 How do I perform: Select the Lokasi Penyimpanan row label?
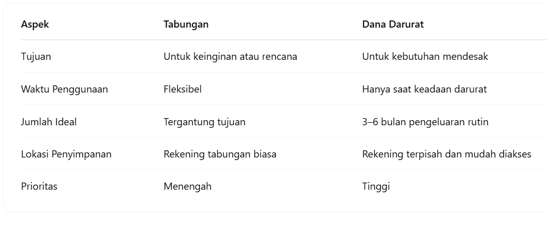66,154
